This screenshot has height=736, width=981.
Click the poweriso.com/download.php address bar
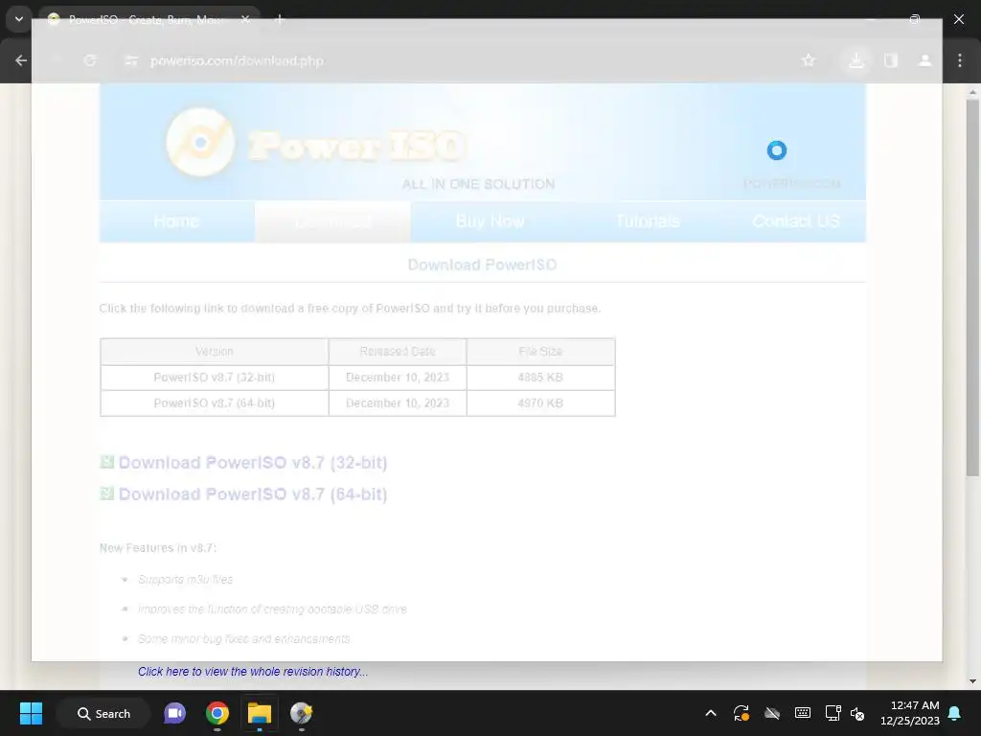coord(237,60)
